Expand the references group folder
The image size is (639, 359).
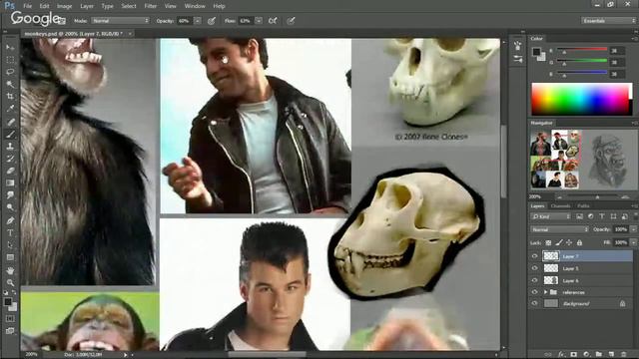pos(545,292)
